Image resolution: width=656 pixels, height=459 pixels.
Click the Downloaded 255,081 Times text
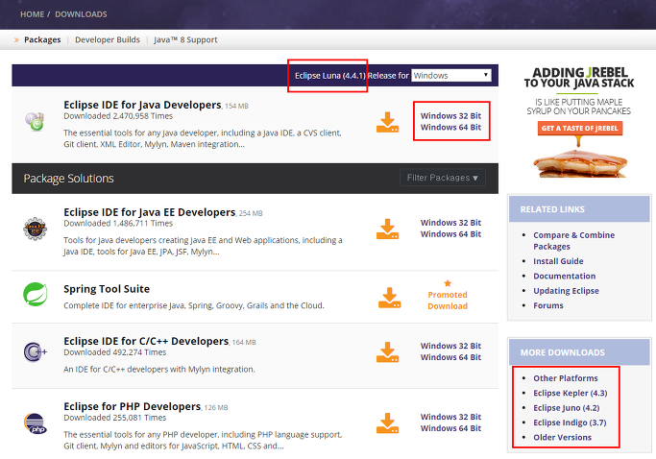point(114,418)
